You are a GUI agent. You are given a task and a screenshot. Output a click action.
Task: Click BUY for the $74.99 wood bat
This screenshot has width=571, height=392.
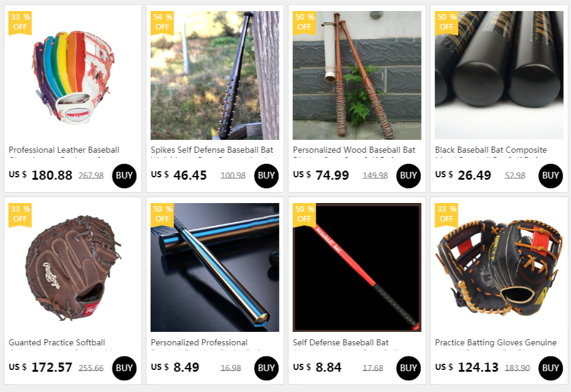tap(408, 176)
